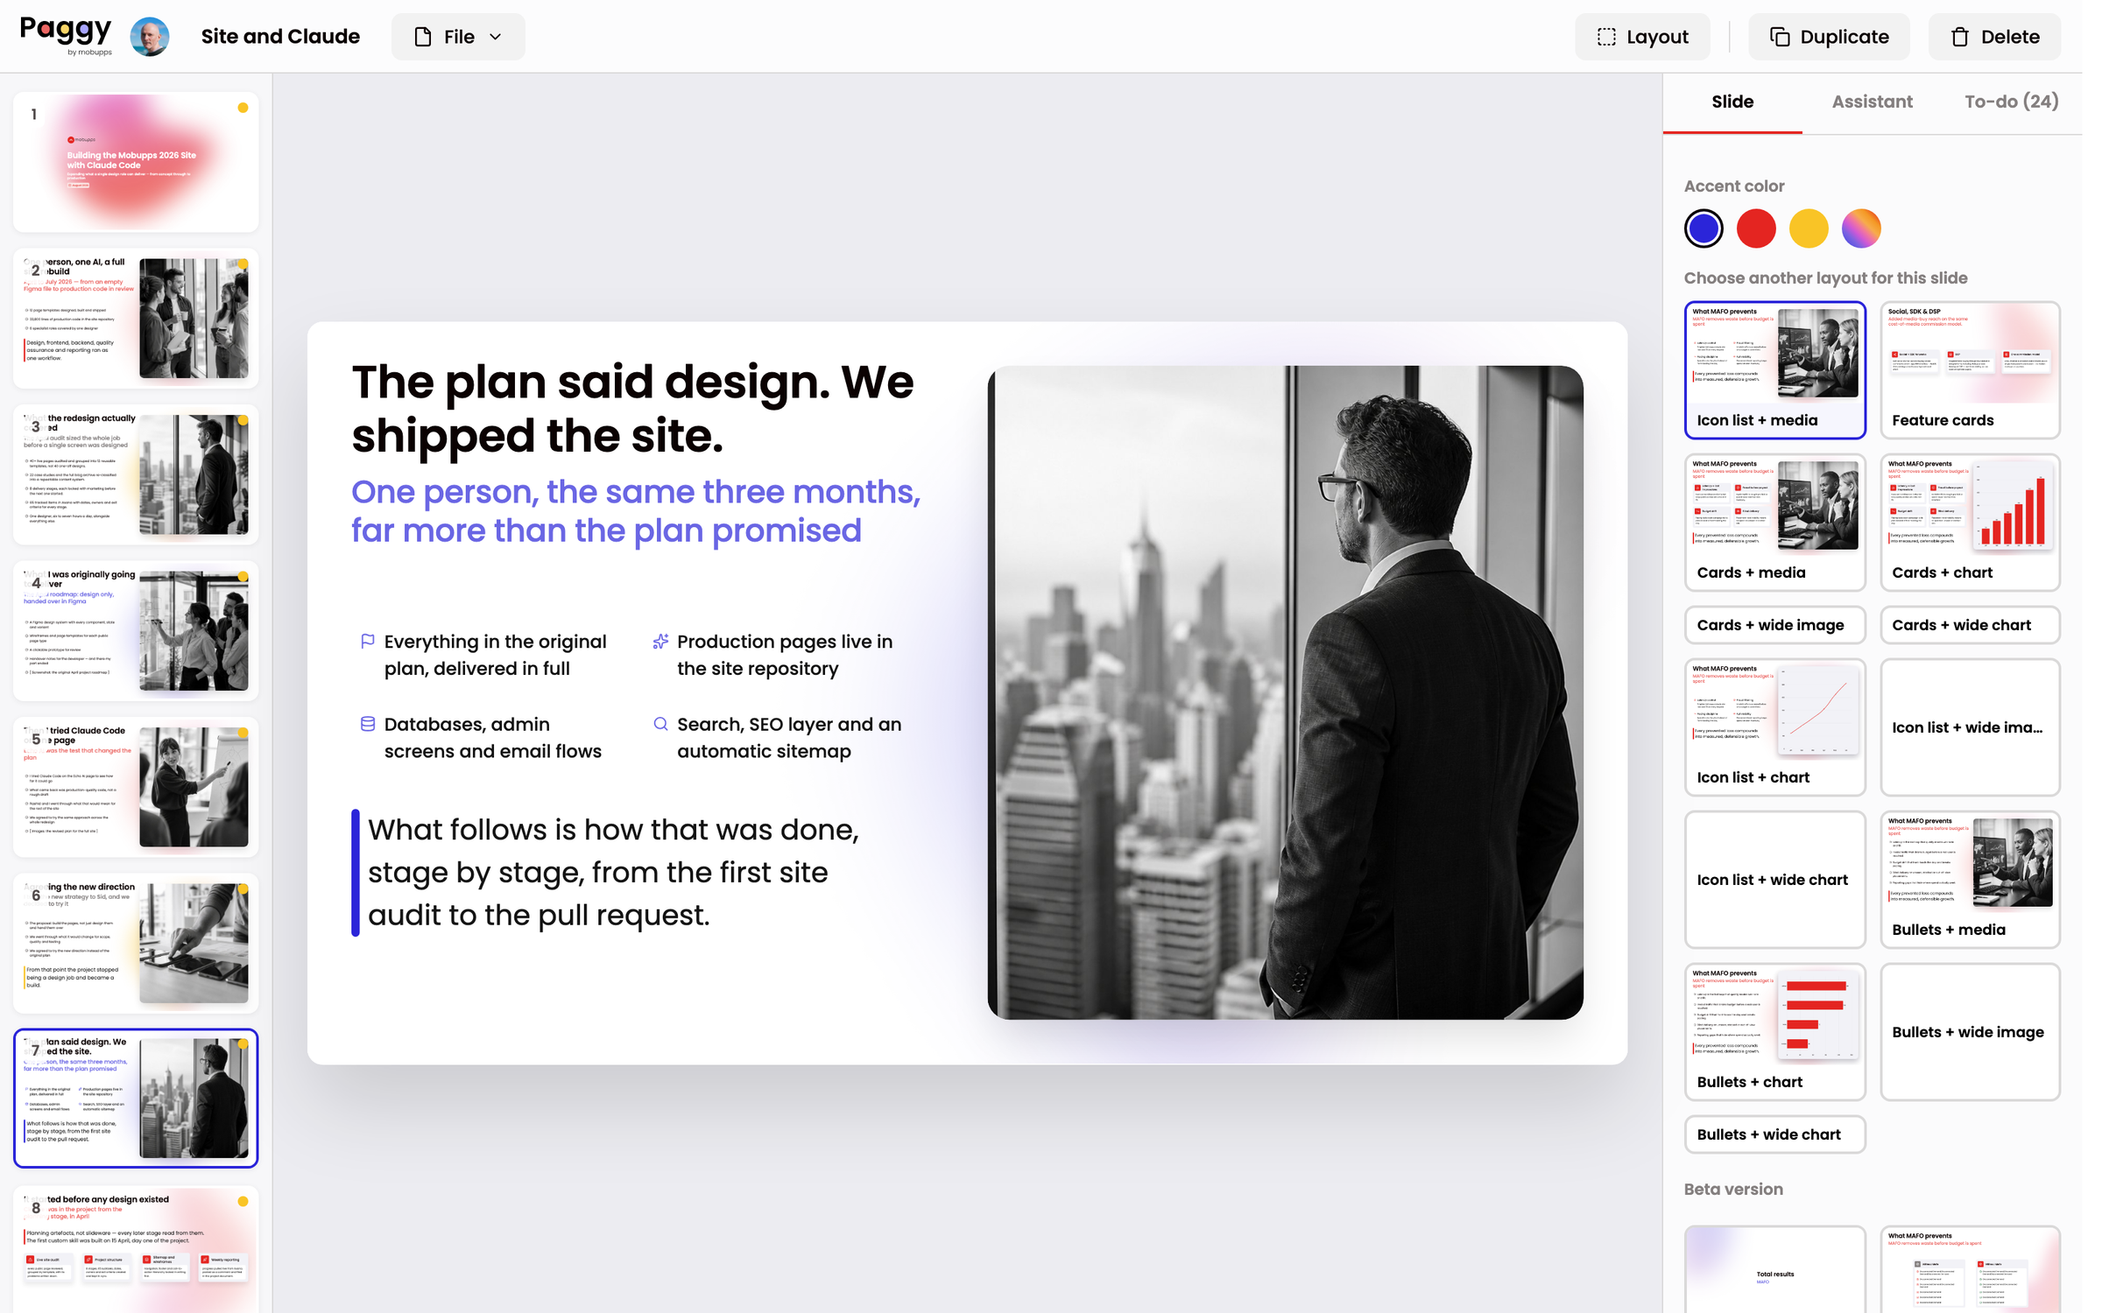Choose the Icon list + chart layout
The height and width of the screenshot is (1313, 2102).
[1775, 727]
